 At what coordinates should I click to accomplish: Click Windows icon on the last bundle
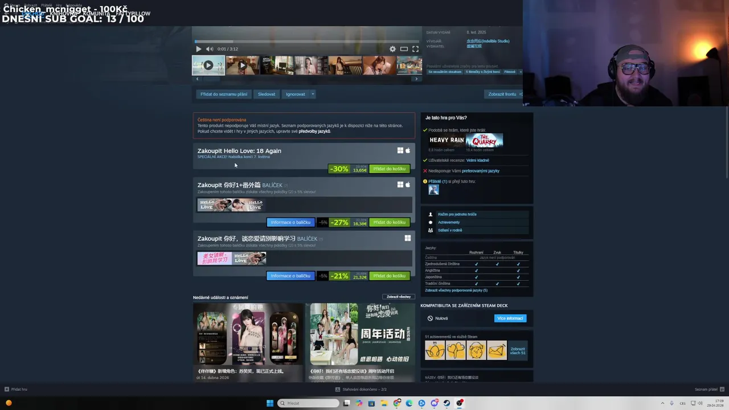tap(408, 238)
